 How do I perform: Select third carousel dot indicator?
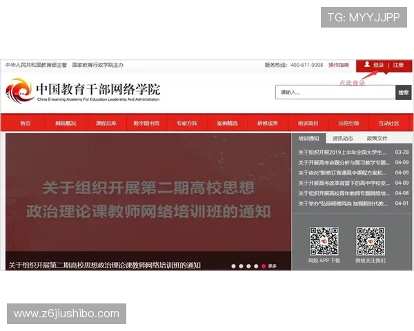248,266
